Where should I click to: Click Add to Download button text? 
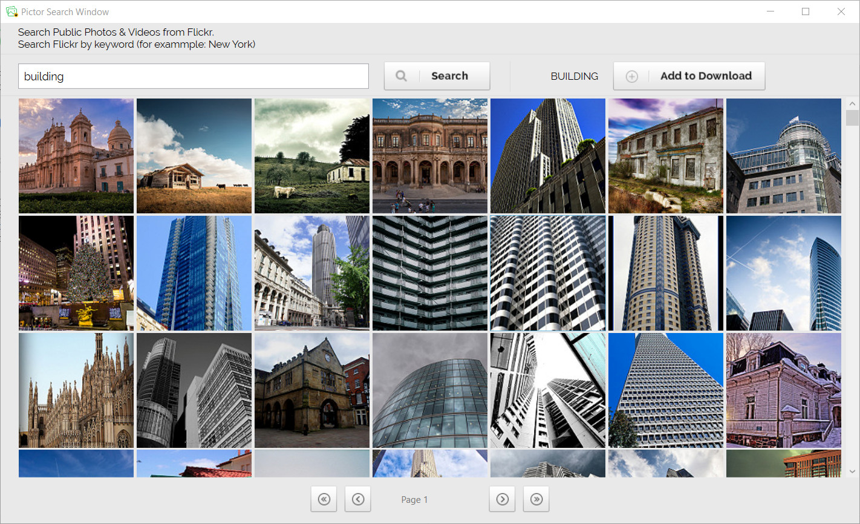(x=706, y=76)
